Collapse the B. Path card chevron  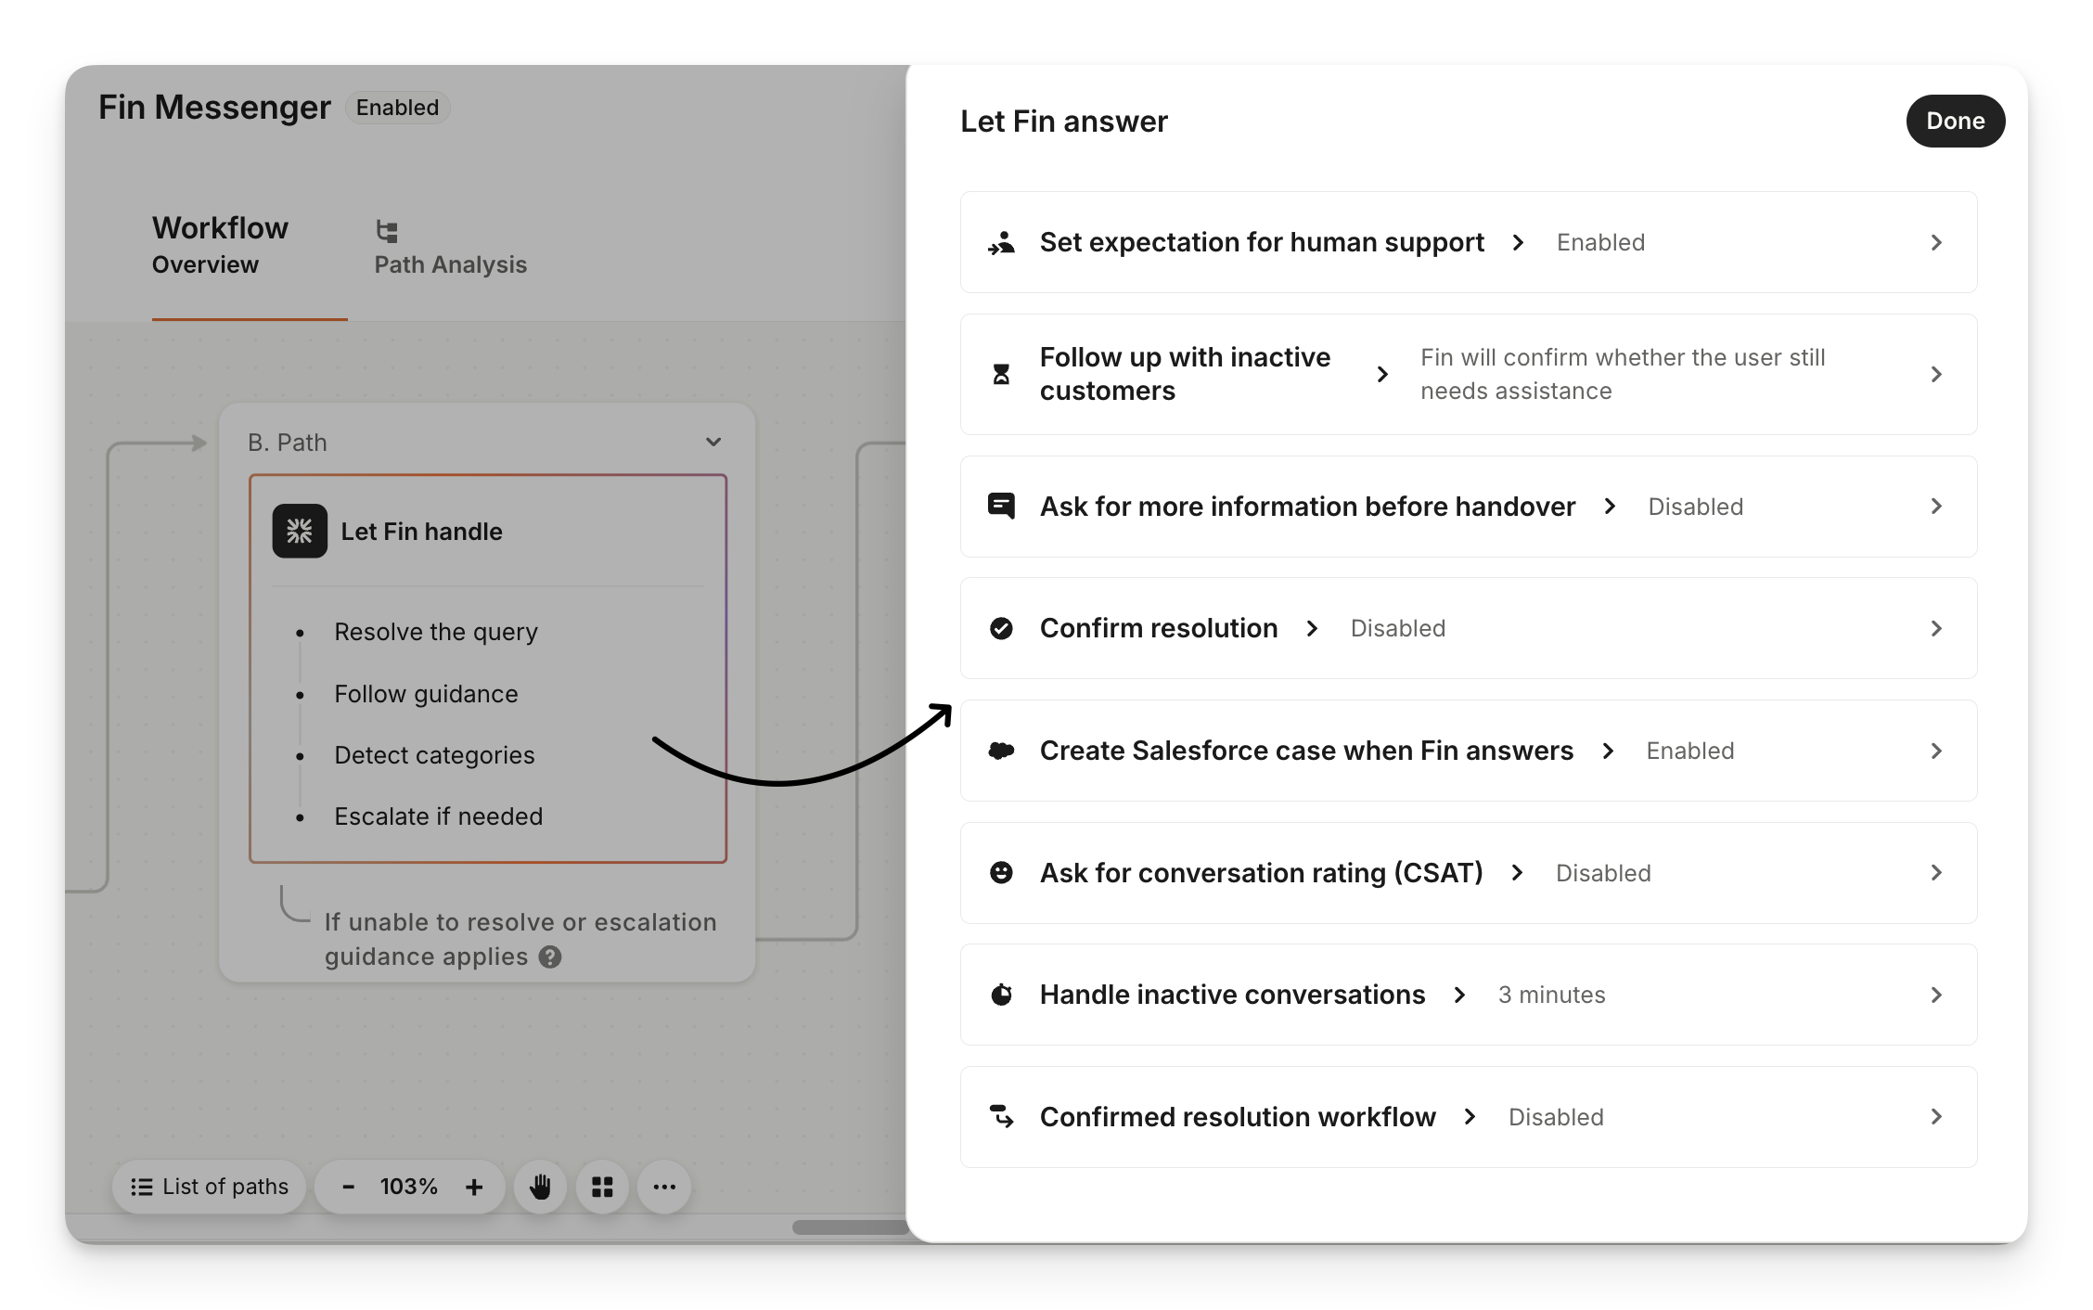click(x=713, y=442)
